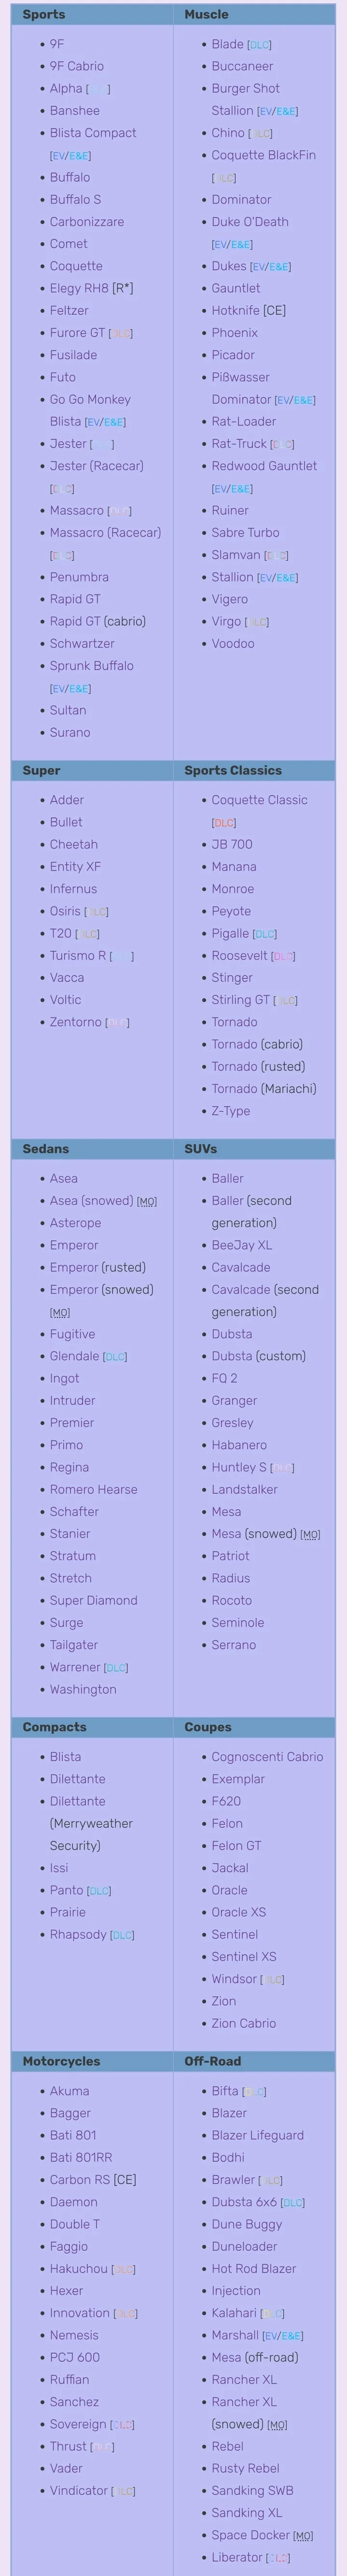
Task: Click the DLC tag beside Dubsta 6x6
Action: [292, 2203]
